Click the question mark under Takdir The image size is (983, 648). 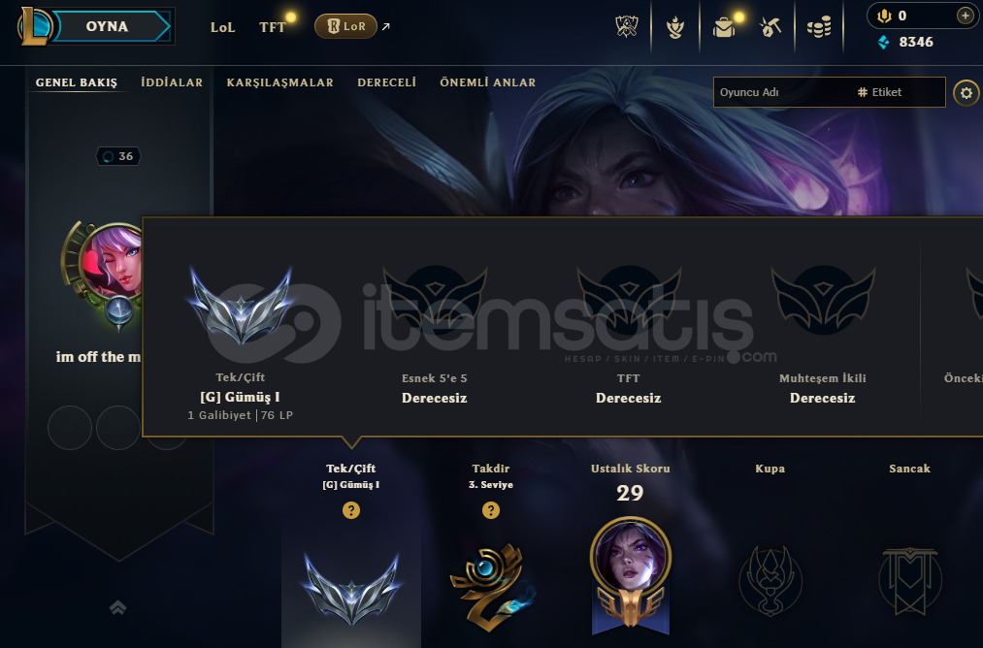[491, 510]
